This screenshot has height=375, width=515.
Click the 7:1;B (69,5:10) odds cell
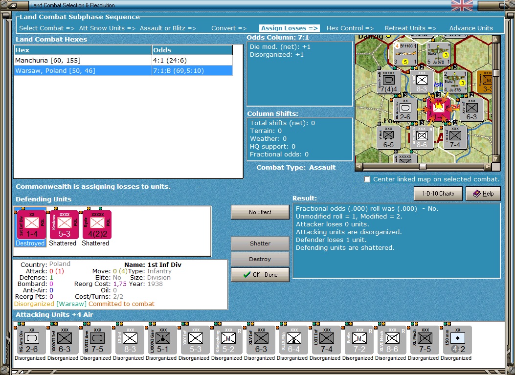pyautogui.click(x=192, y=70)
